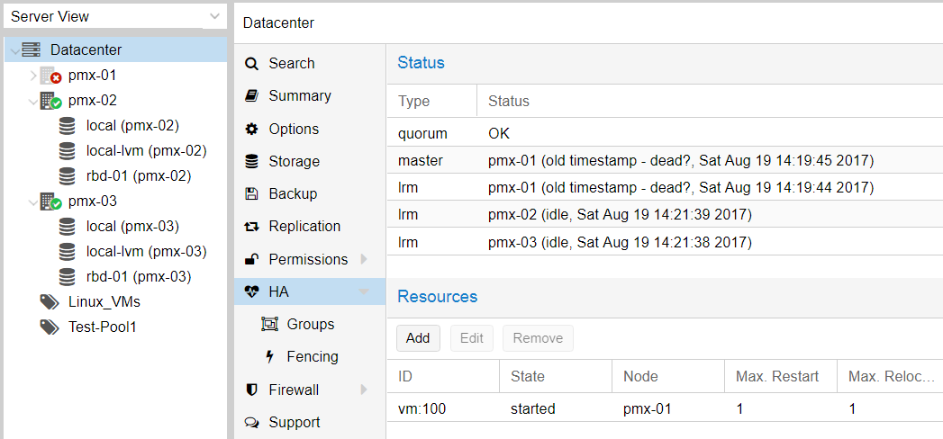Collapse the HA menu section
Viewport: 943px width, 439px height.
point(364,292)
